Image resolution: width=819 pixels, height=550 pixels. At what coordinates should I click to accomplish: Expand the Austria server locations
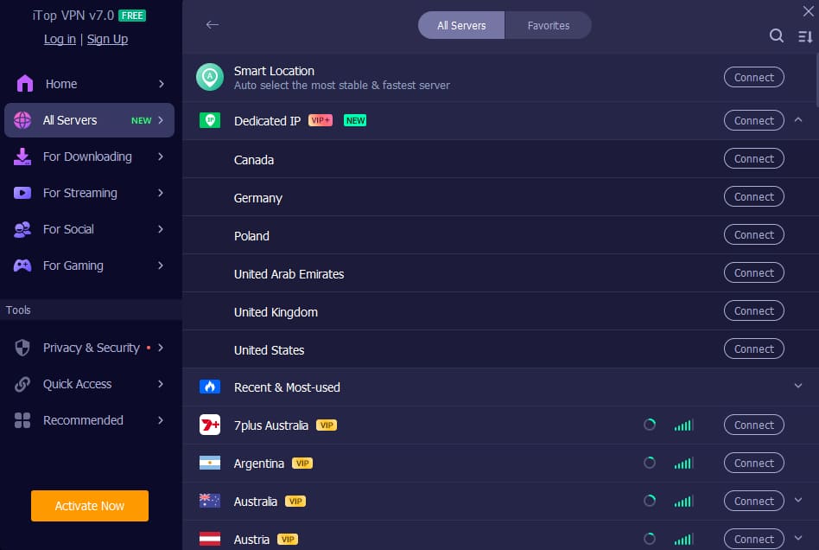point(798,538)
